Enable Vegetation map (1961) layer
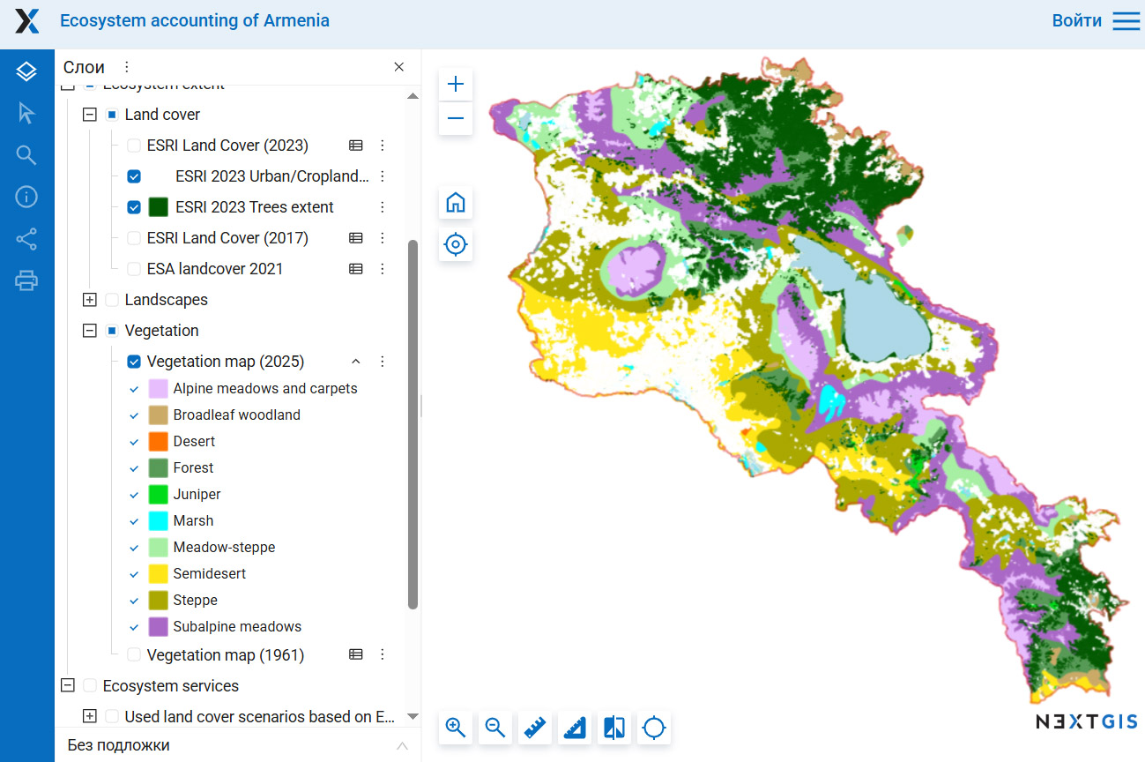The height and width of the screenshot is (762, 1145). (x=134, y=654)
